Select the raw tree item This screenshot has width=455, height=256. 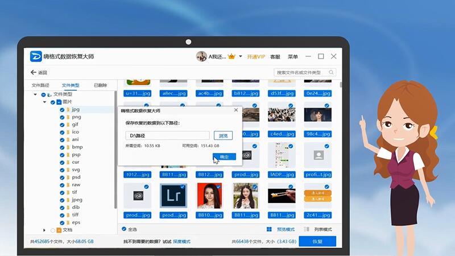tap(76, 184)
